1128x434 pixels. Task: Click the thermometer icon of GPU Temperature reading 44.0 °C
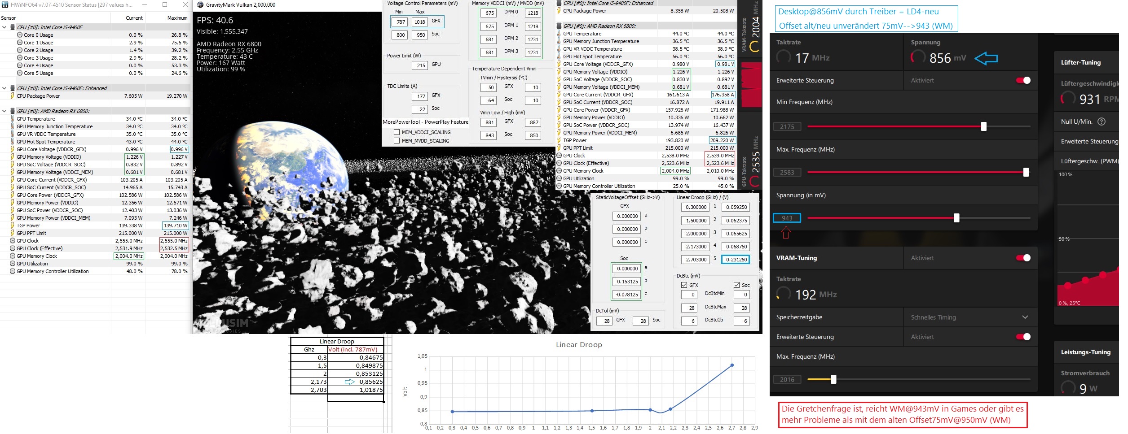559,34
